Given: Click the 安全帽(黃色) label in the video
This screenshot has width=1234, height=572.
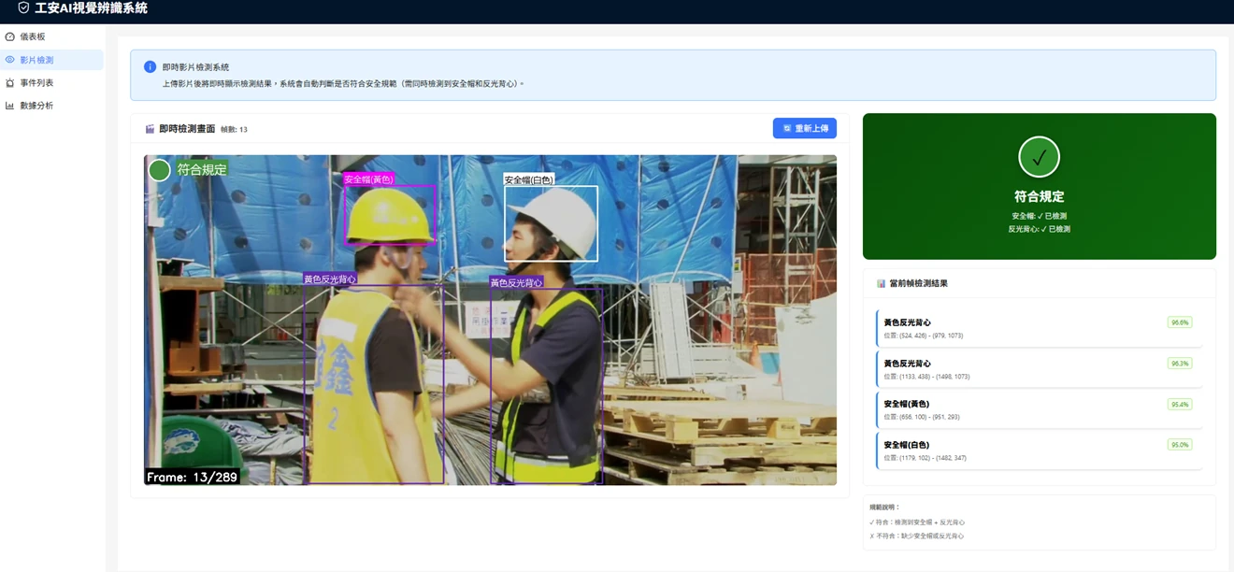Looking at the screenshot, I should coord(368,179).
